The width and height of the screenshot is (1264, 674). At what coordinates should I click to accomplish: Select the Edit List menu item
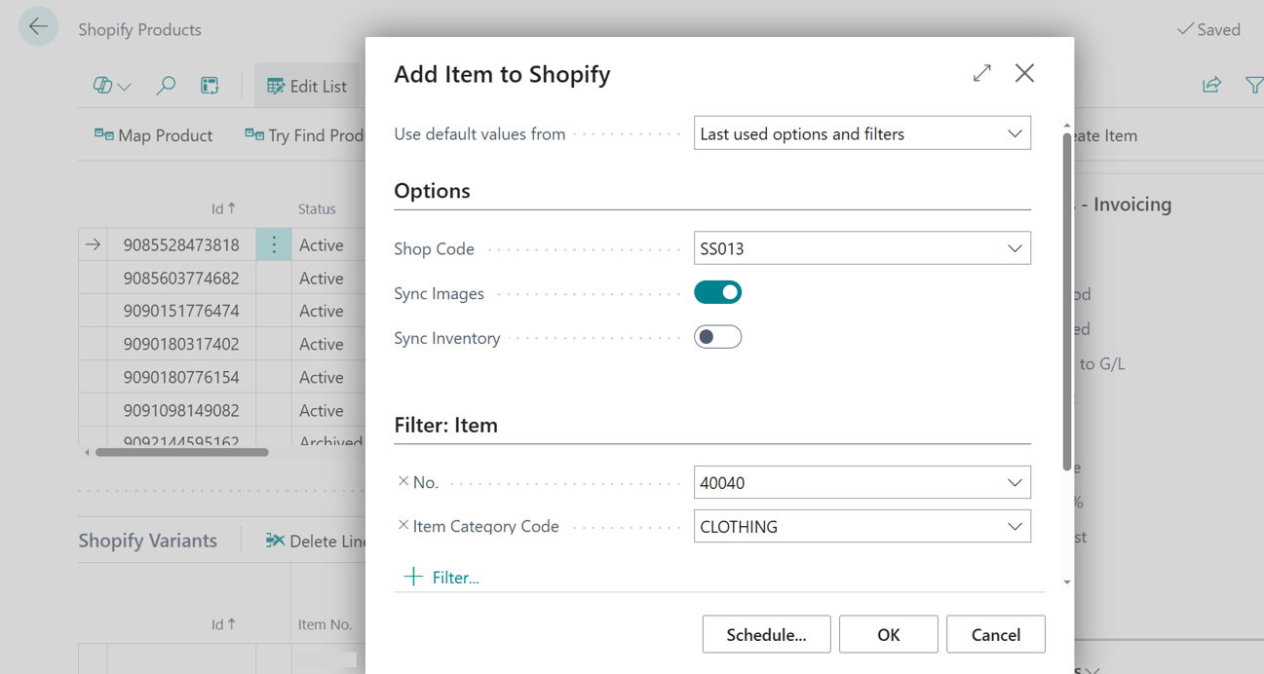306,86
